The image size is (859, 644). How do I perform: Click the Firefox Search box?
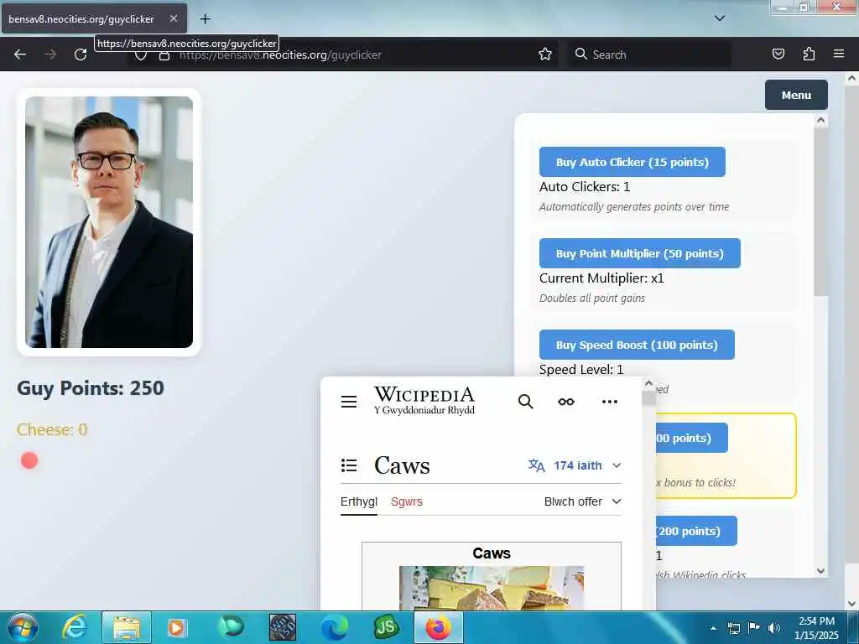tap(649, 55)
